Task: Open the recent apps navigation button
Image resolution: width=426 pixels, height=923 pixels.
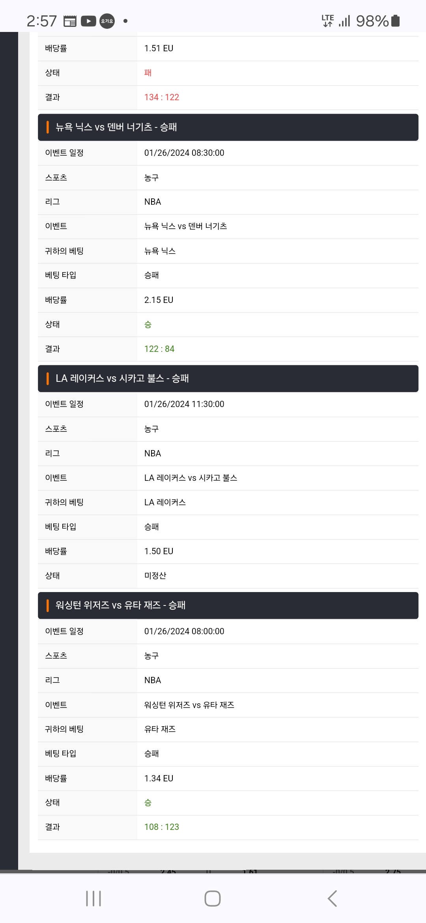Action: tap(93, 899)
